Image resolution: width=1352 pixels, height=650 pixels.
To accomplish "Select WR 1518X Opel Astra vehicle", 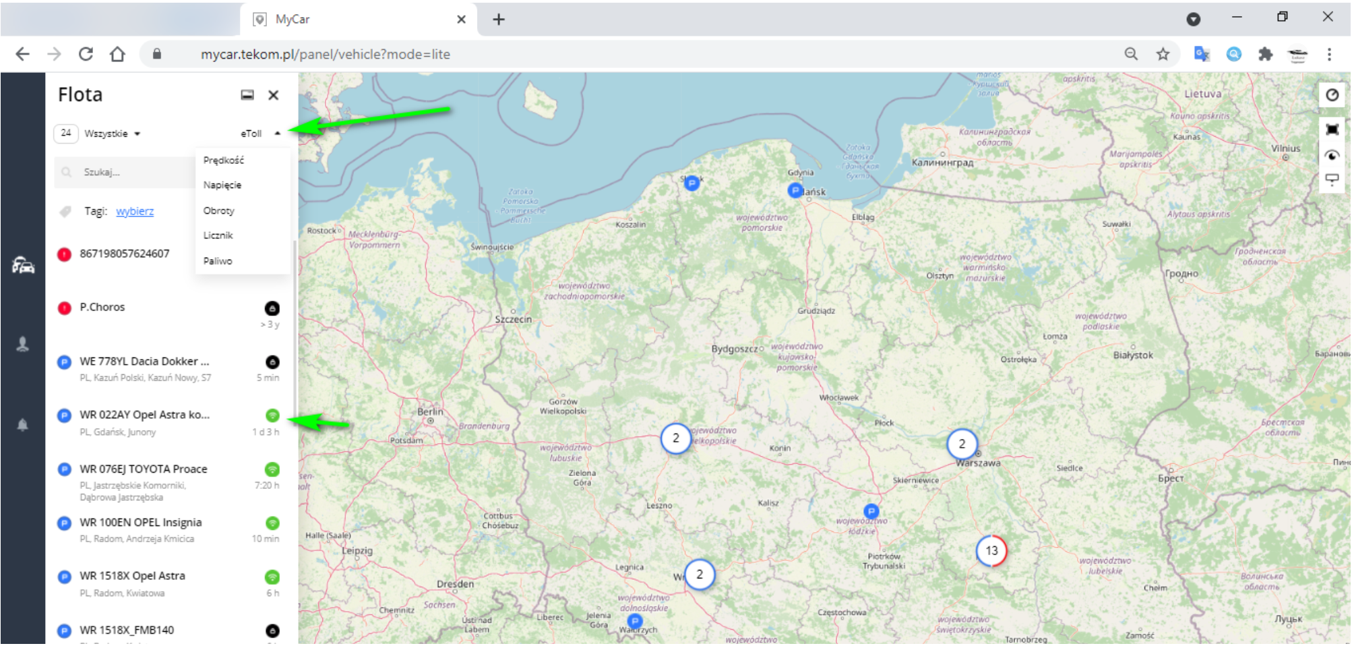I will coord(168,583).
